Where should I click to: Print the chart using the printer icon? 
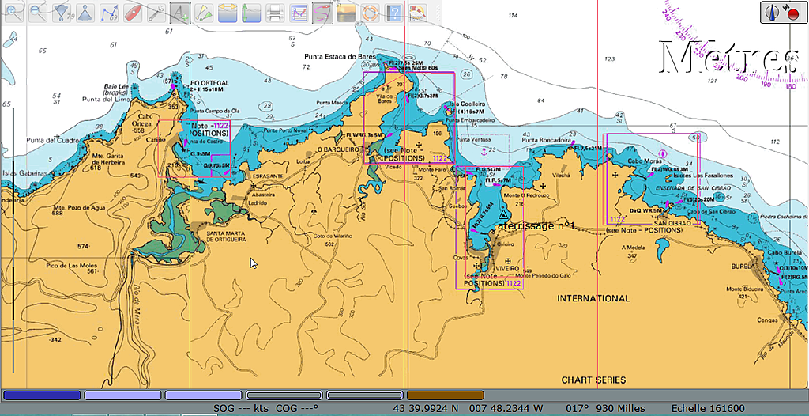coord(275,12)
